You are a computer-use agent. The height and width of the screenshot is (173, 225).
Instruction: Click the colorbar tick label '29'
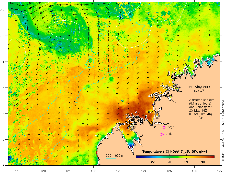click(186, 162)
